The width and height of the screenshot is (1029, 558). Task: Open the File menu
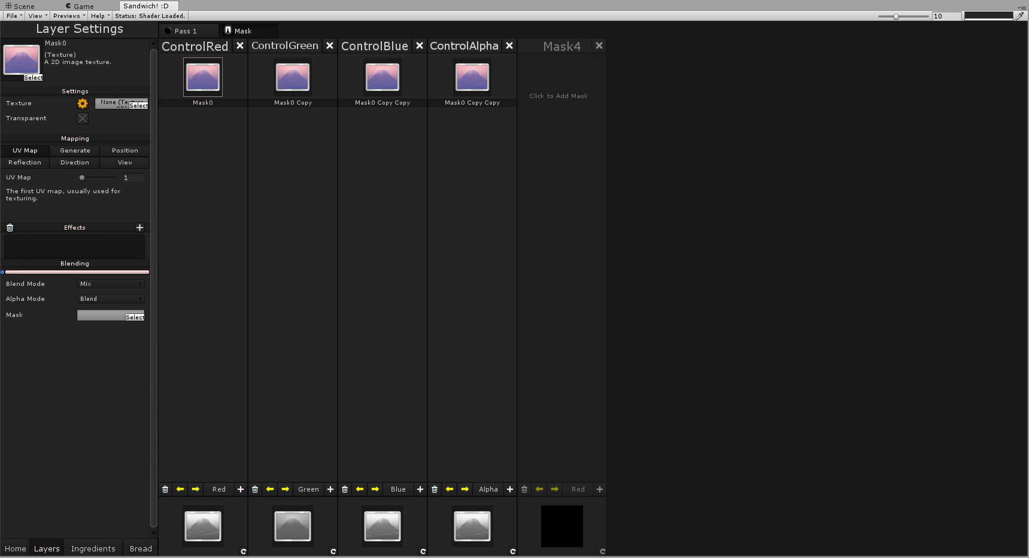[14, 16]
